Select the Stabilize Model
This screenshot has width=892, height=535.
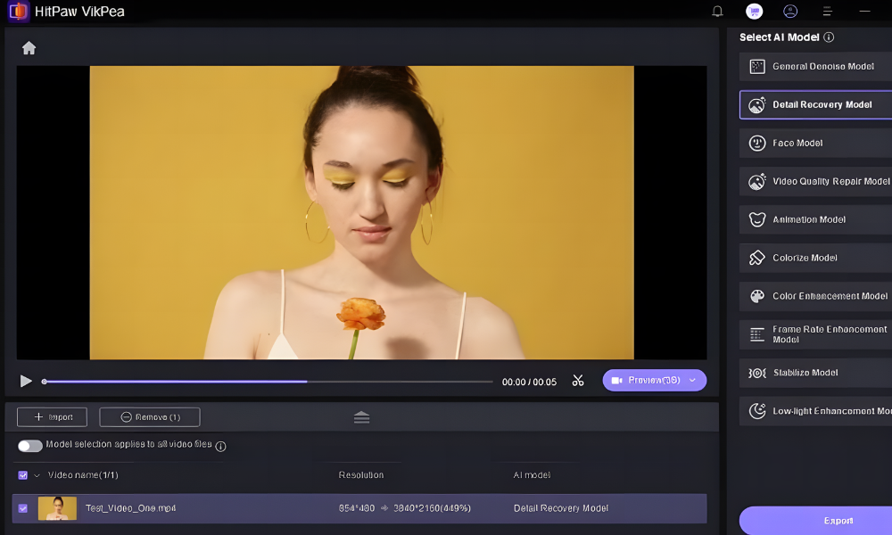coord(816,373)
